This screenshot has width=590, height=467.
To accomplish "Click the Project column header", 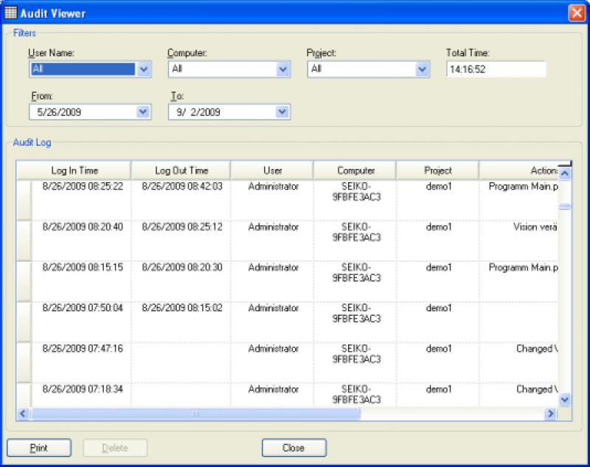I will pyautogui.click(x=437, y=170).
